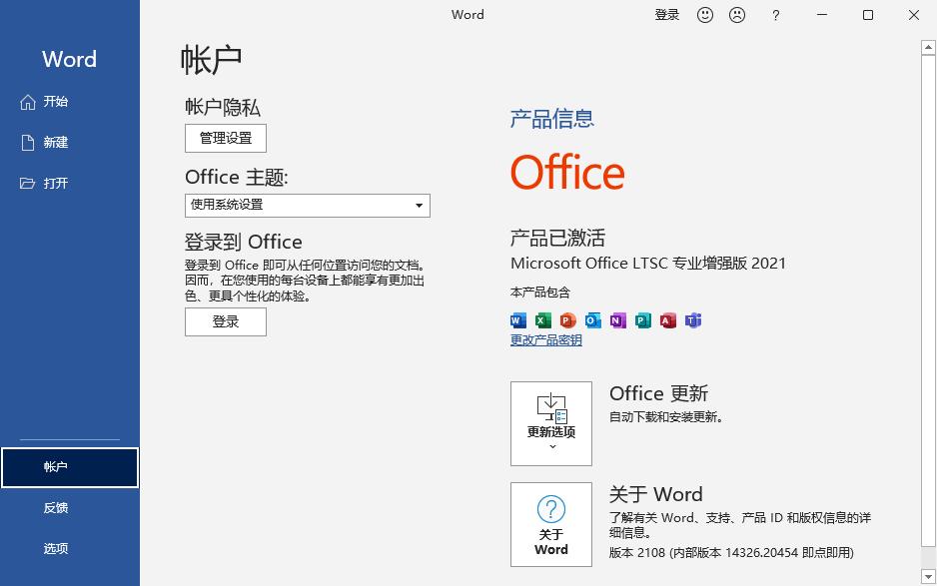Click the Outlook product icon
The height and width of the screenshot is (586, 937).
tap(592, 320)
